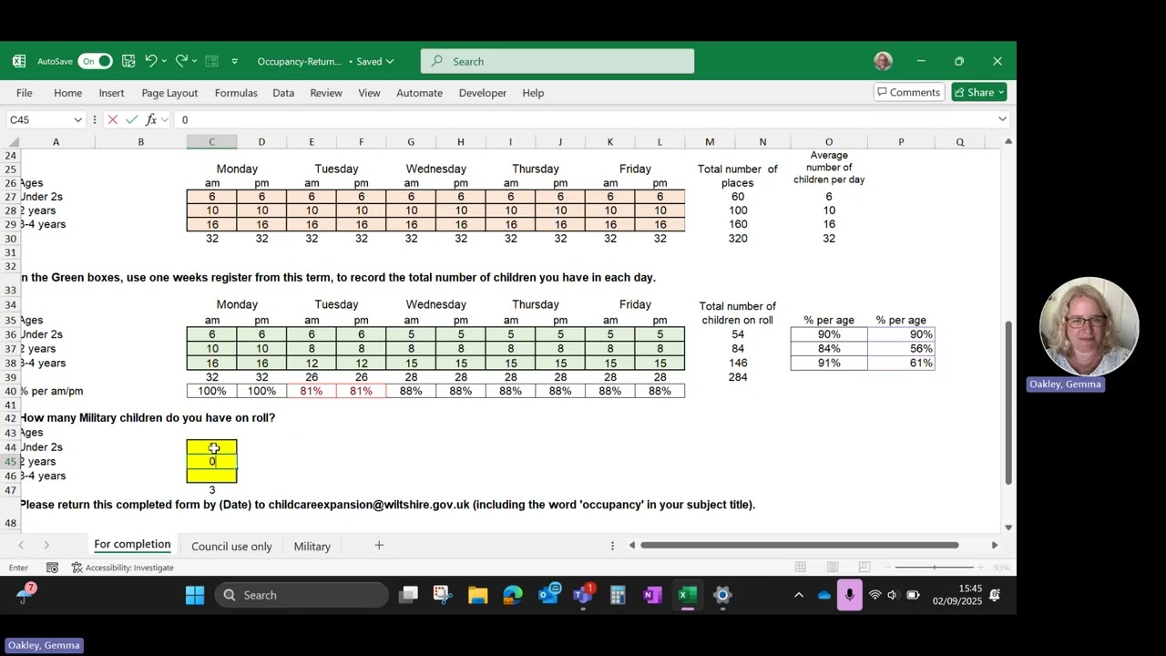
Task: Open Accessibility: Investigate in the status bar
Action: (x=123, y=568)
